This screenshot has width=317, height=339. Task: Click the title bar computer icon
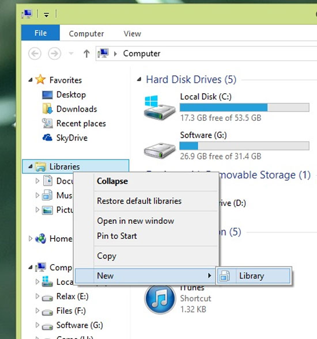[x=27, y=14]
